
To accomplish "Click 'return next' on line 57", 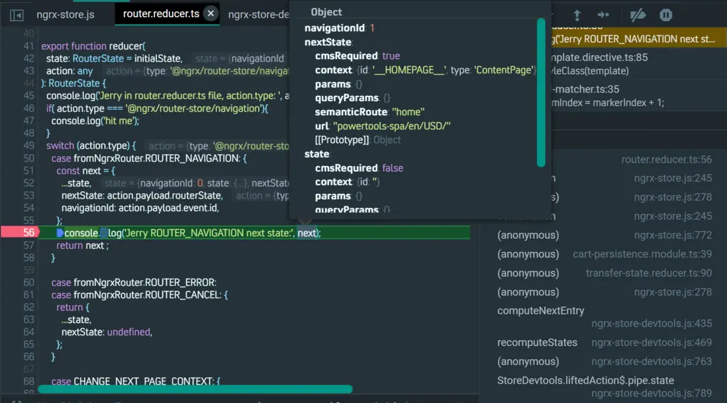I will [x=82, y=246].
